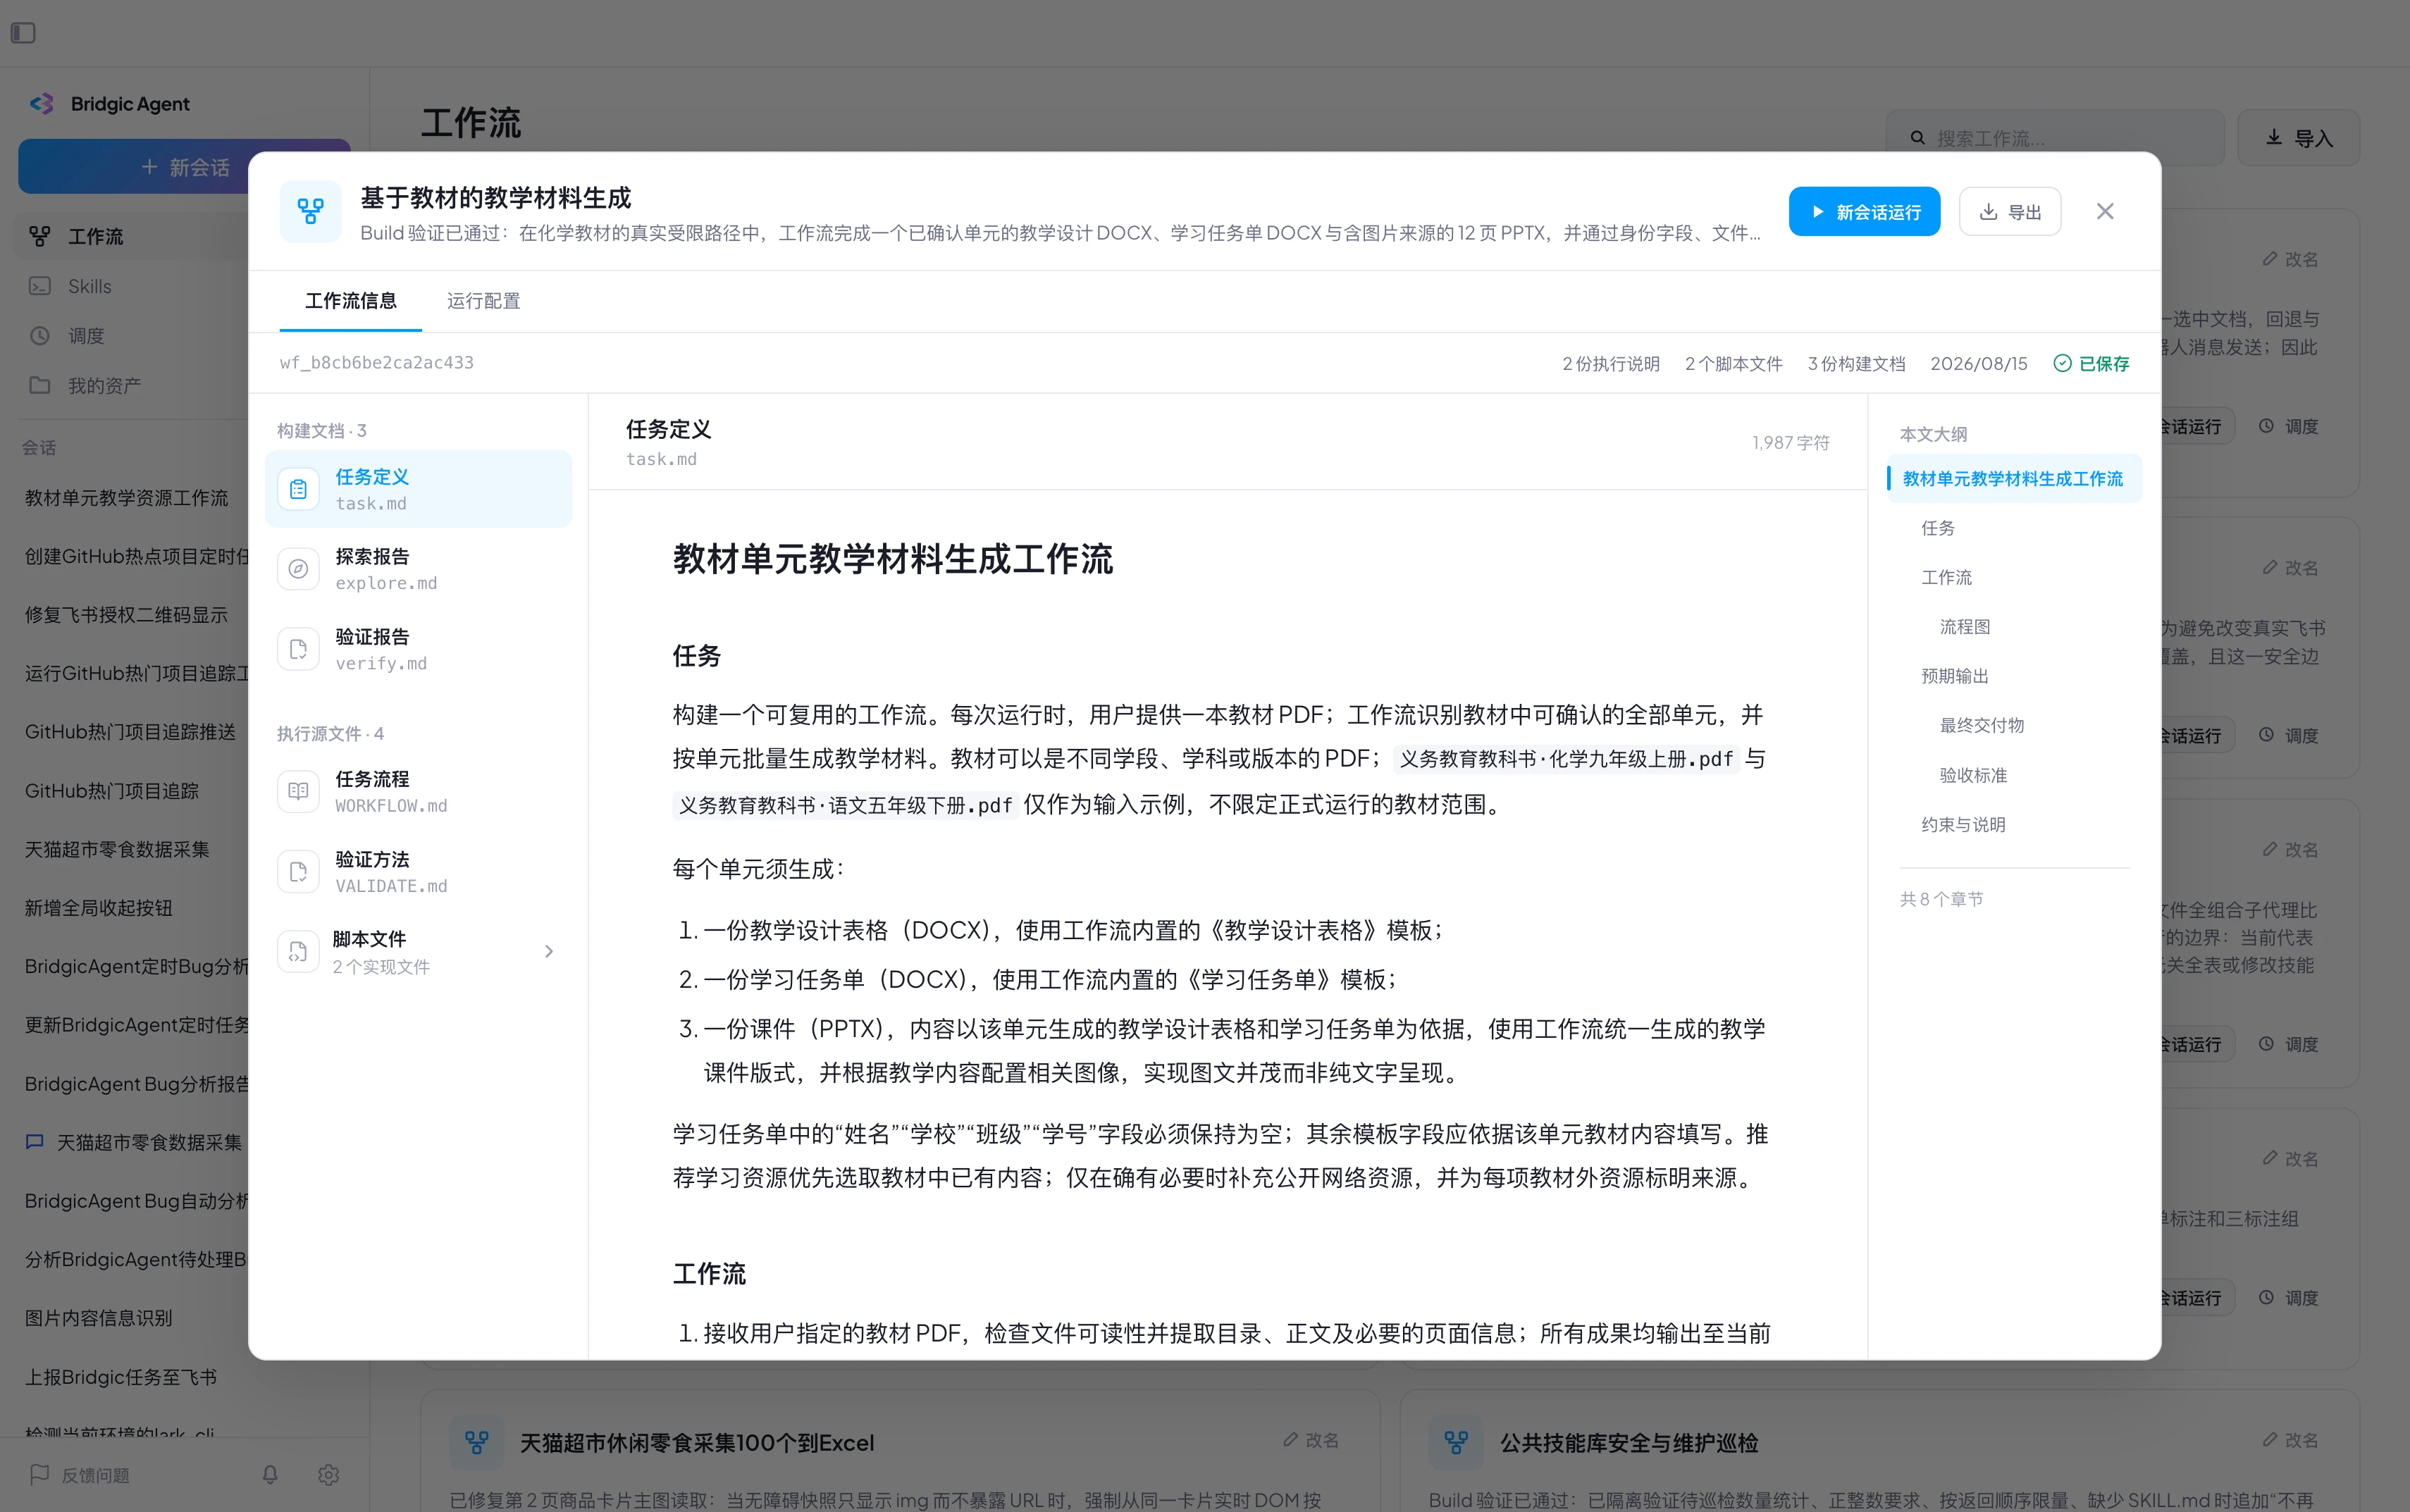Jump to 验收标准 in outline

[x=1973, y=775]
